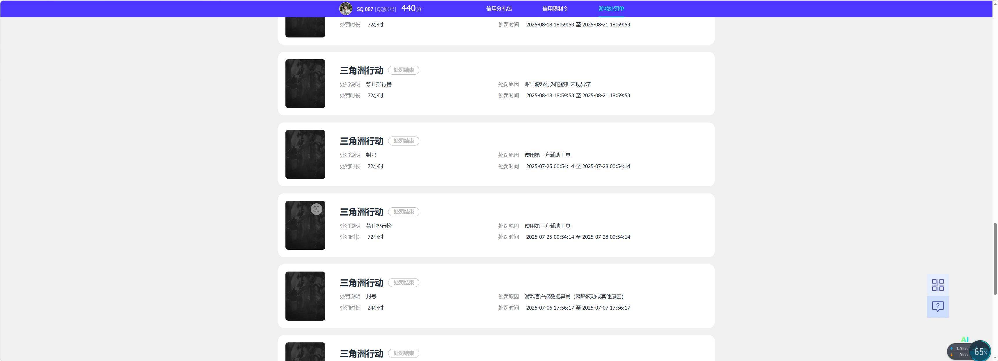Click the SQ 087 profile avatar
Screen dimensions: 998x361
[346, 8]
